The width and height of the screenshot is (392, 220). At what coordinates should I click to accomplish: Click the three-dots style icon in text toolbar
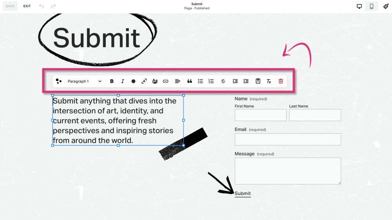[x=58, y=81]
